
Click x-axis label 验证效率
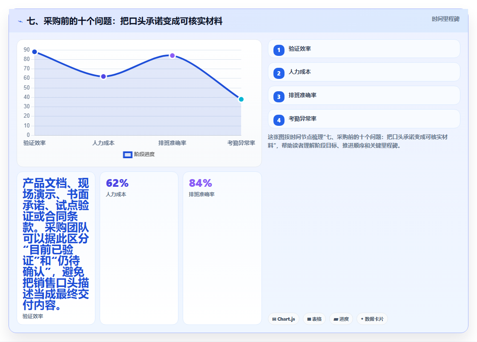pos(34,143)
